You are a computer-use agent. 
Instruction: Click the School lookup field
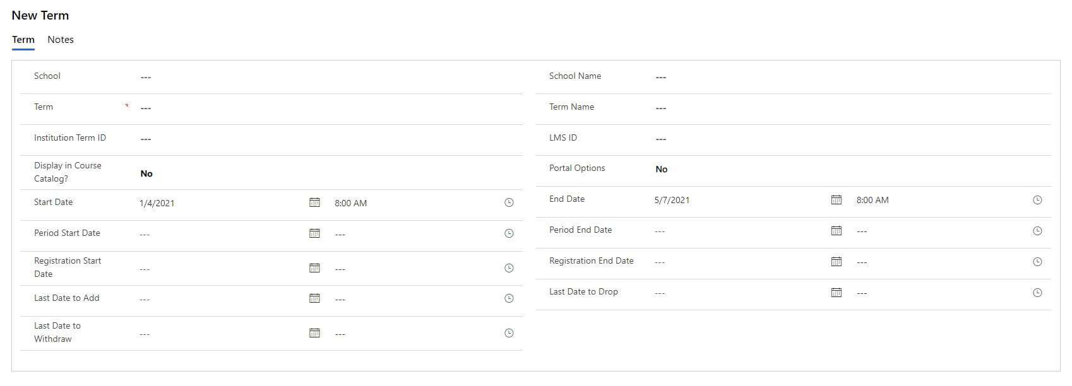[329, 77]
